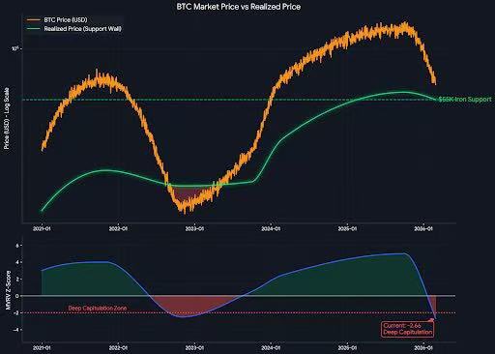Click the 6 tick on the MVRV axis
495x354 pixels.
point(17,246)
